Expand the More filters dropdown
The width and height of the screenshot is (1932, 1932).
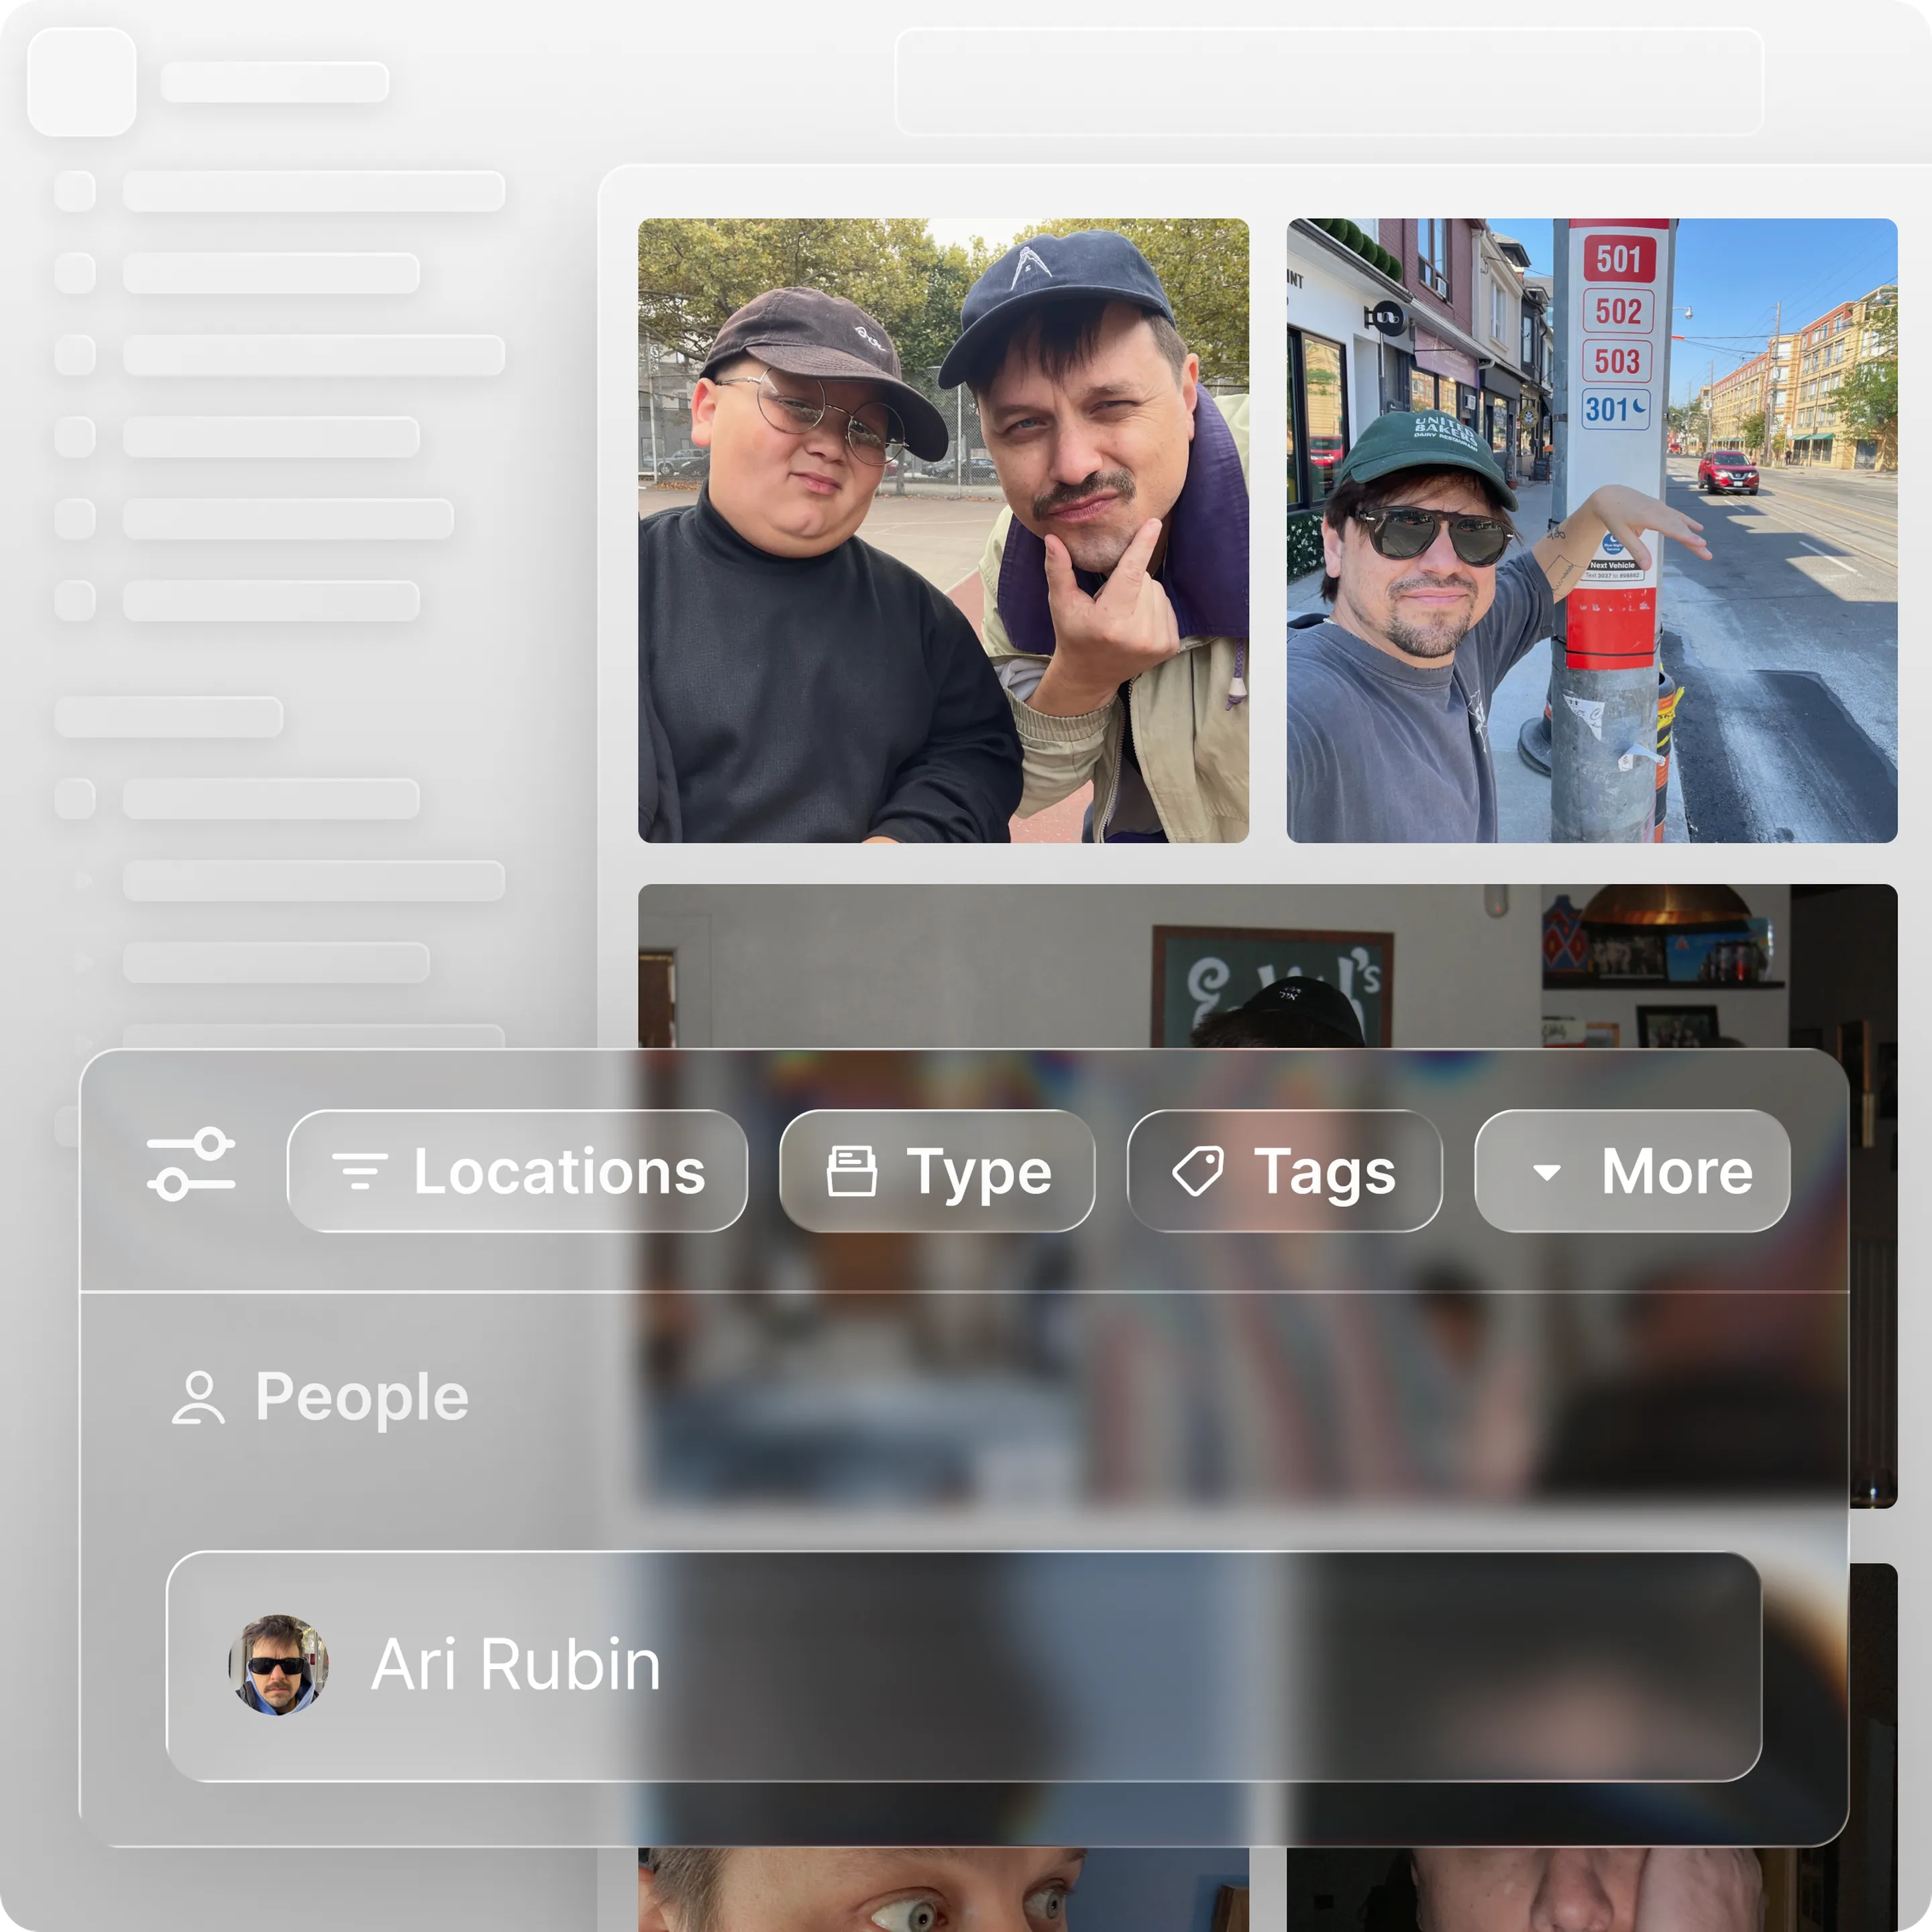(1632, 1170)
